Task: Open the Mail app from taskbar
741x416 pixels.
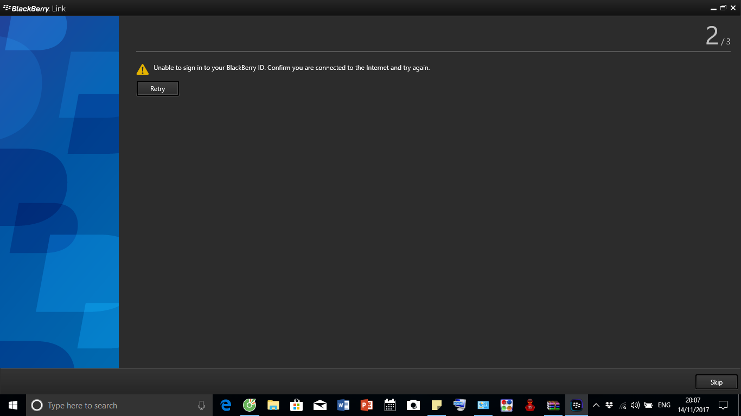Action: click(320, 405)
